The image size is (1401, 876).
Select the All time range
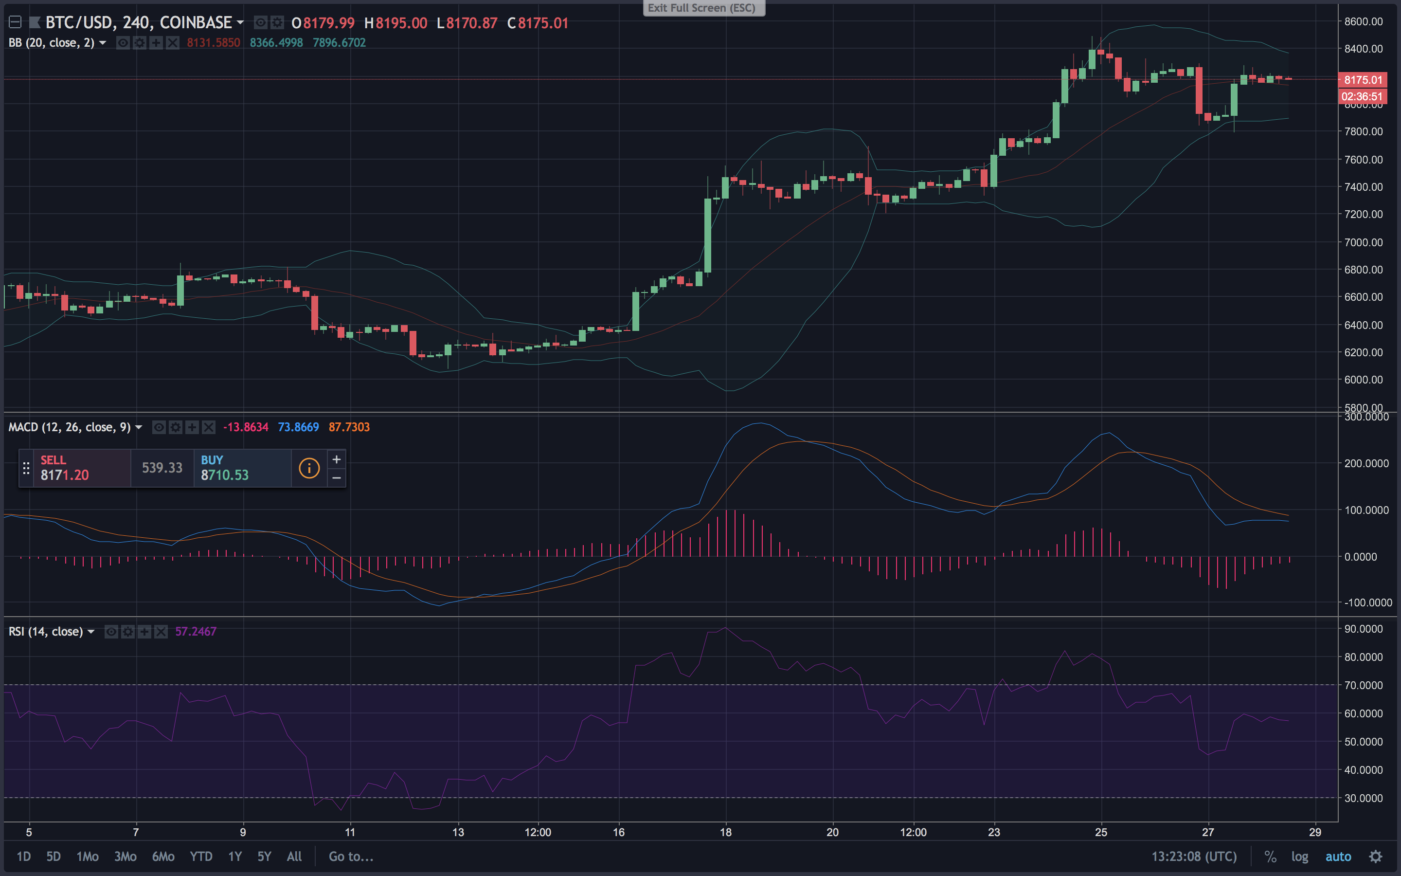pyautogui.click(x=294, y=857)
